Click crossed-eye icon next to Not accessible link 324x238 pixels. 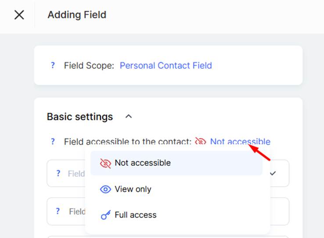coord(201,142)
